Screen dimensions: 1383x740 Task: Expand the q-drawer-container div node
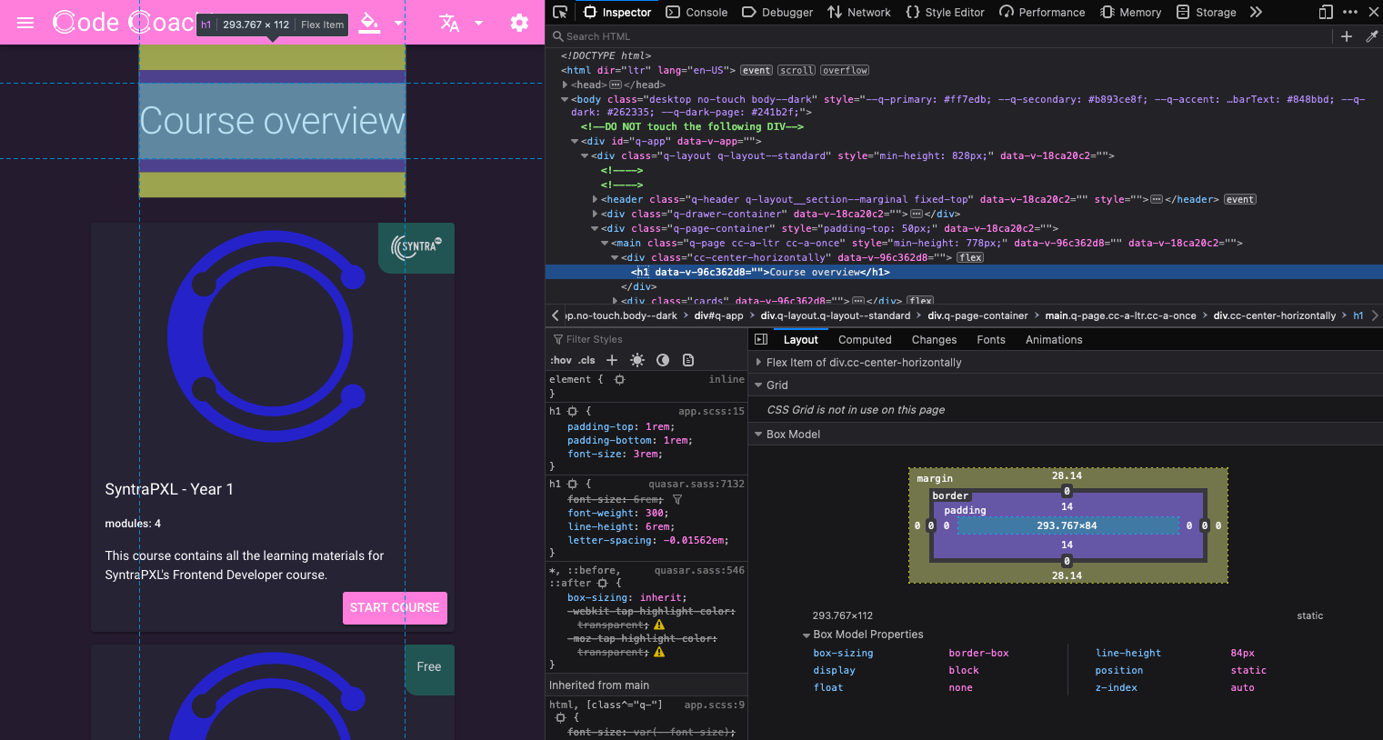pos(595,214)
